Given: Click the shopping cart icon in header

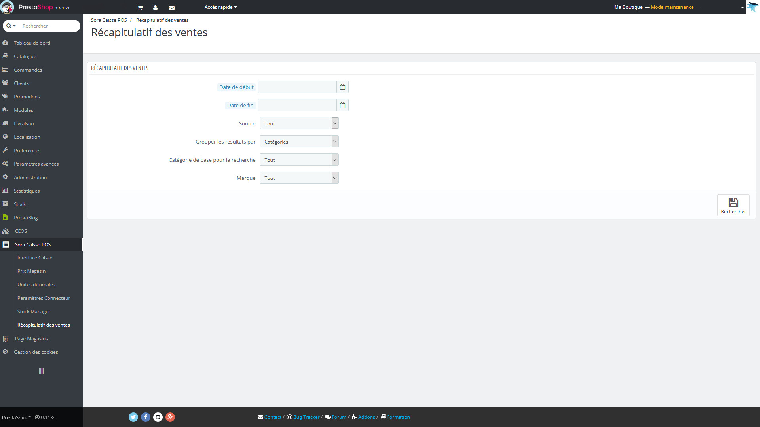Looking at the screenshot, I should pyautogui.click(x=140, y=8).
